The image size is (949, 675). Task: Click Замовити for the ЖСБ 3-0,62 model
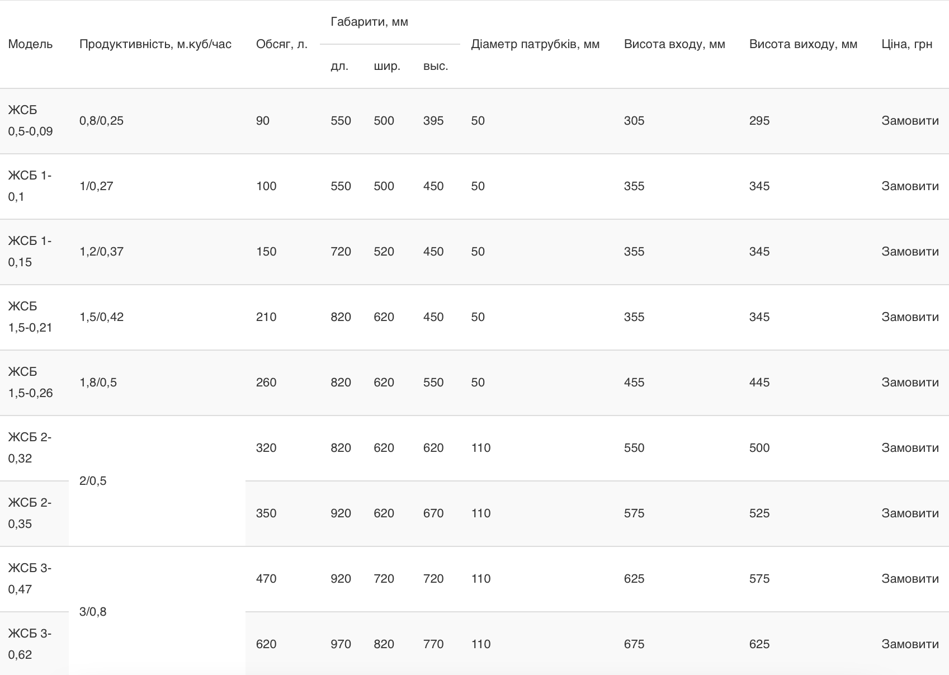pyautogui.click(x=909, y=644)
